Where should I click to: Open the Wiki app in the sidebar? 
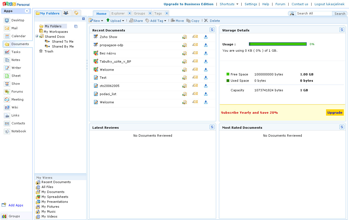[x=11, y=107]
